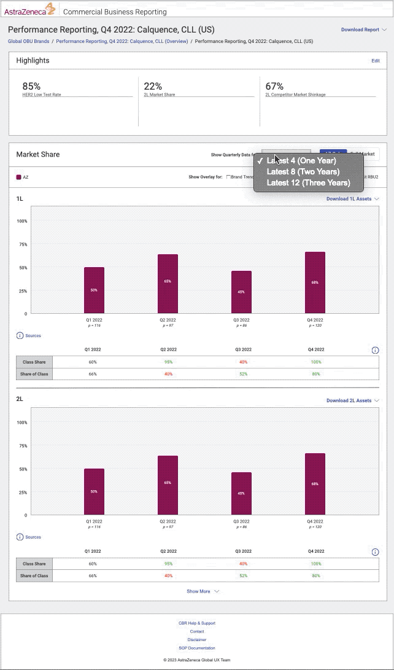The height and width of the screenshot is (670, 394).
Task: Open the Disclaimer footer link
Action: [x=197, y=640]
